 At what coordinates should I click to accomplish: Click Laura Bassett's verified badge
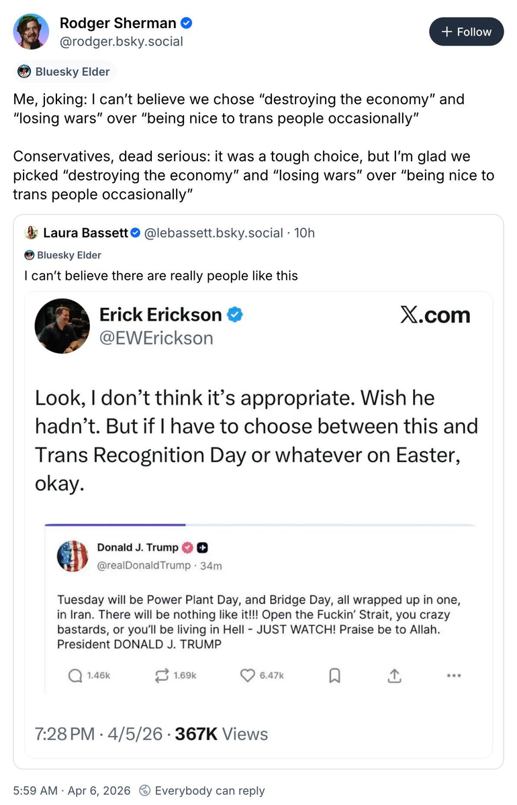[x=135, y=233]
